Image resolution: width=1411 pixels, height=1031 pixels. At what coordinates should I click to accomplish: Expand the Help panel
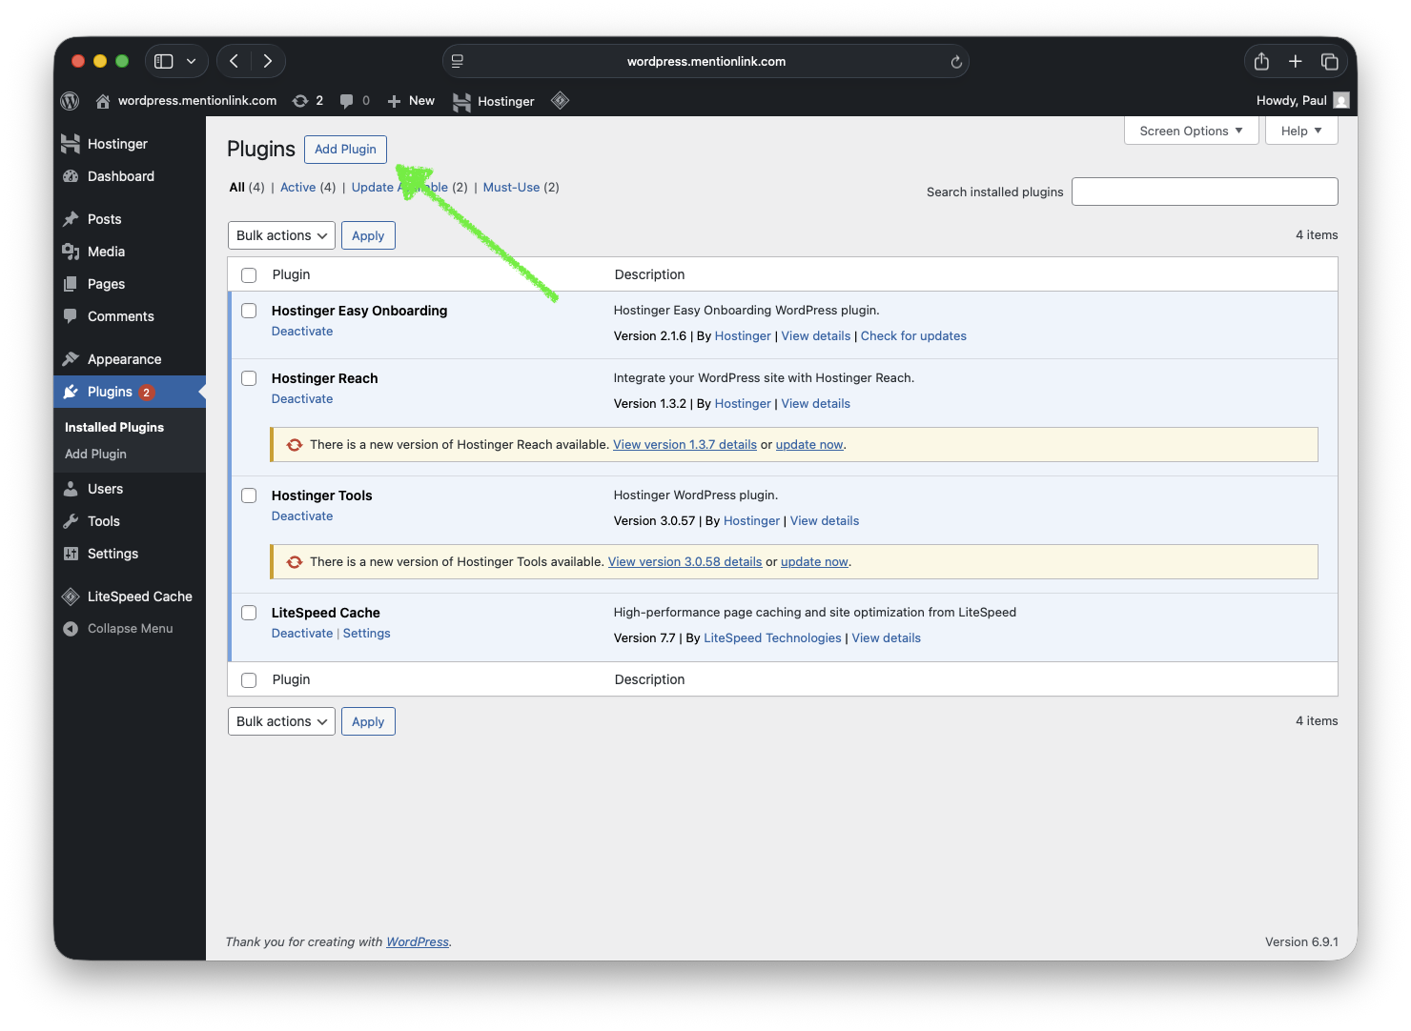pyautogui.click(x=1300, y=131)
